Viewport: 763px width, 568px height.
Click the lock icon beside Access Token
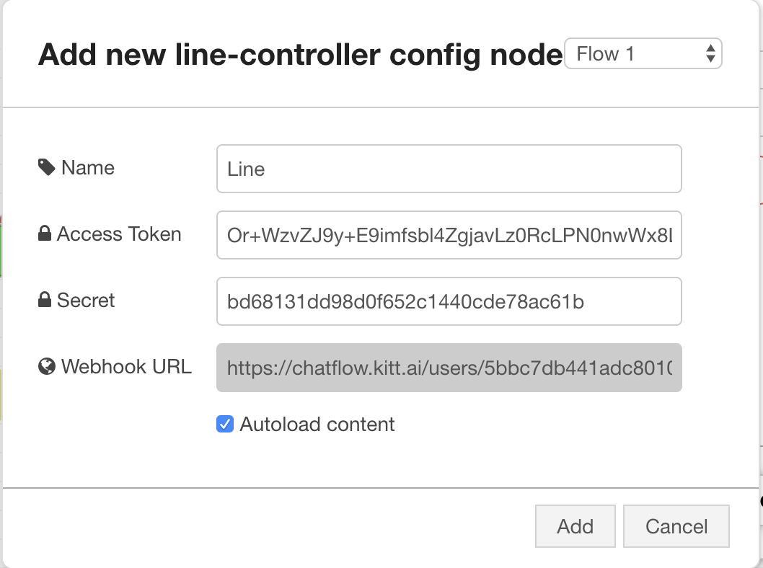tap(45, 234)
